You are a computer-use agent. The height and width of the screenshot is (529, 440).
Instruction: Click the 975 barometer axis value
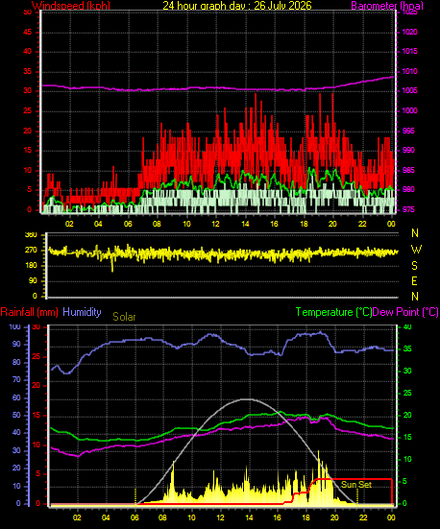pos(408,209)
